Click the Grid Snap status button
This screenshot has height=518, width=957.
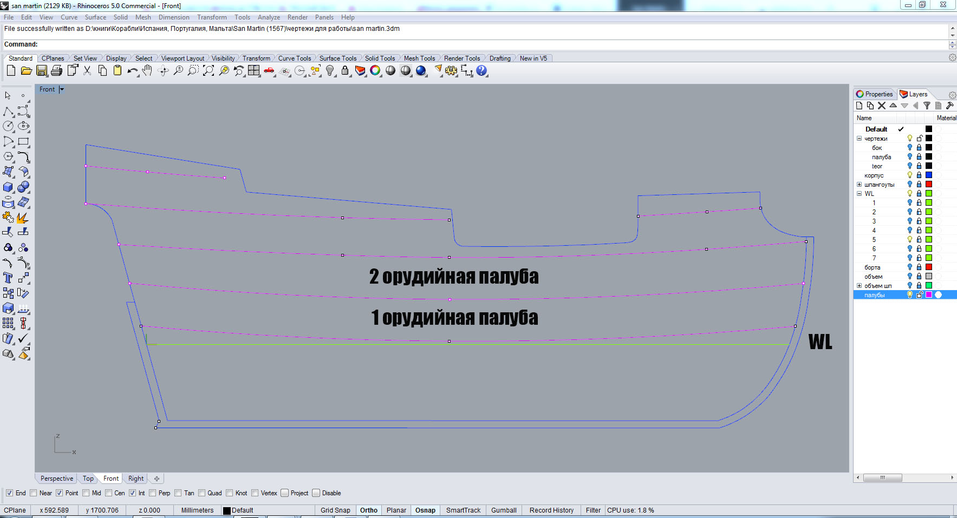pos(335,510)
